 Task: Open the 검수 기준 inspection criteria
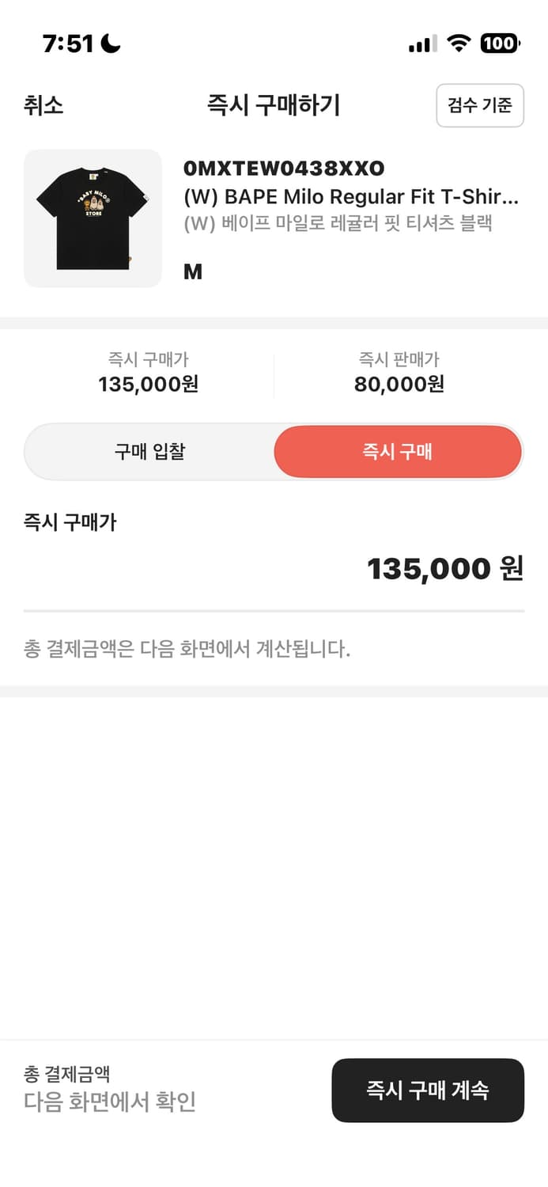pos(479,105)
